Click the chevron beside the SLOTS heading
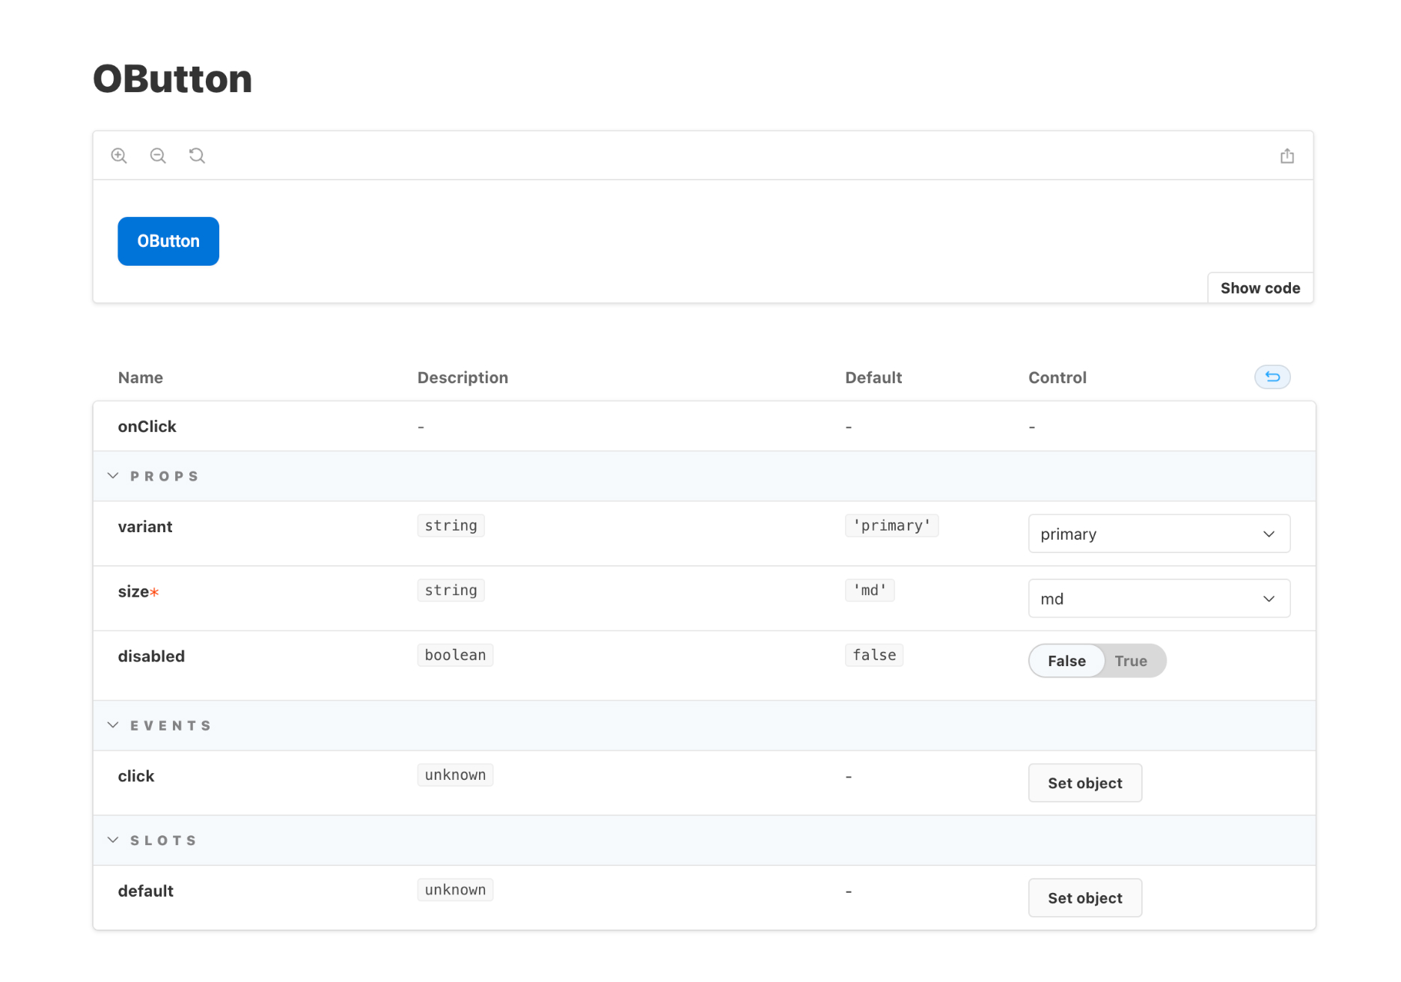Viewport: 1401px width, 982px height. point(113,841)
